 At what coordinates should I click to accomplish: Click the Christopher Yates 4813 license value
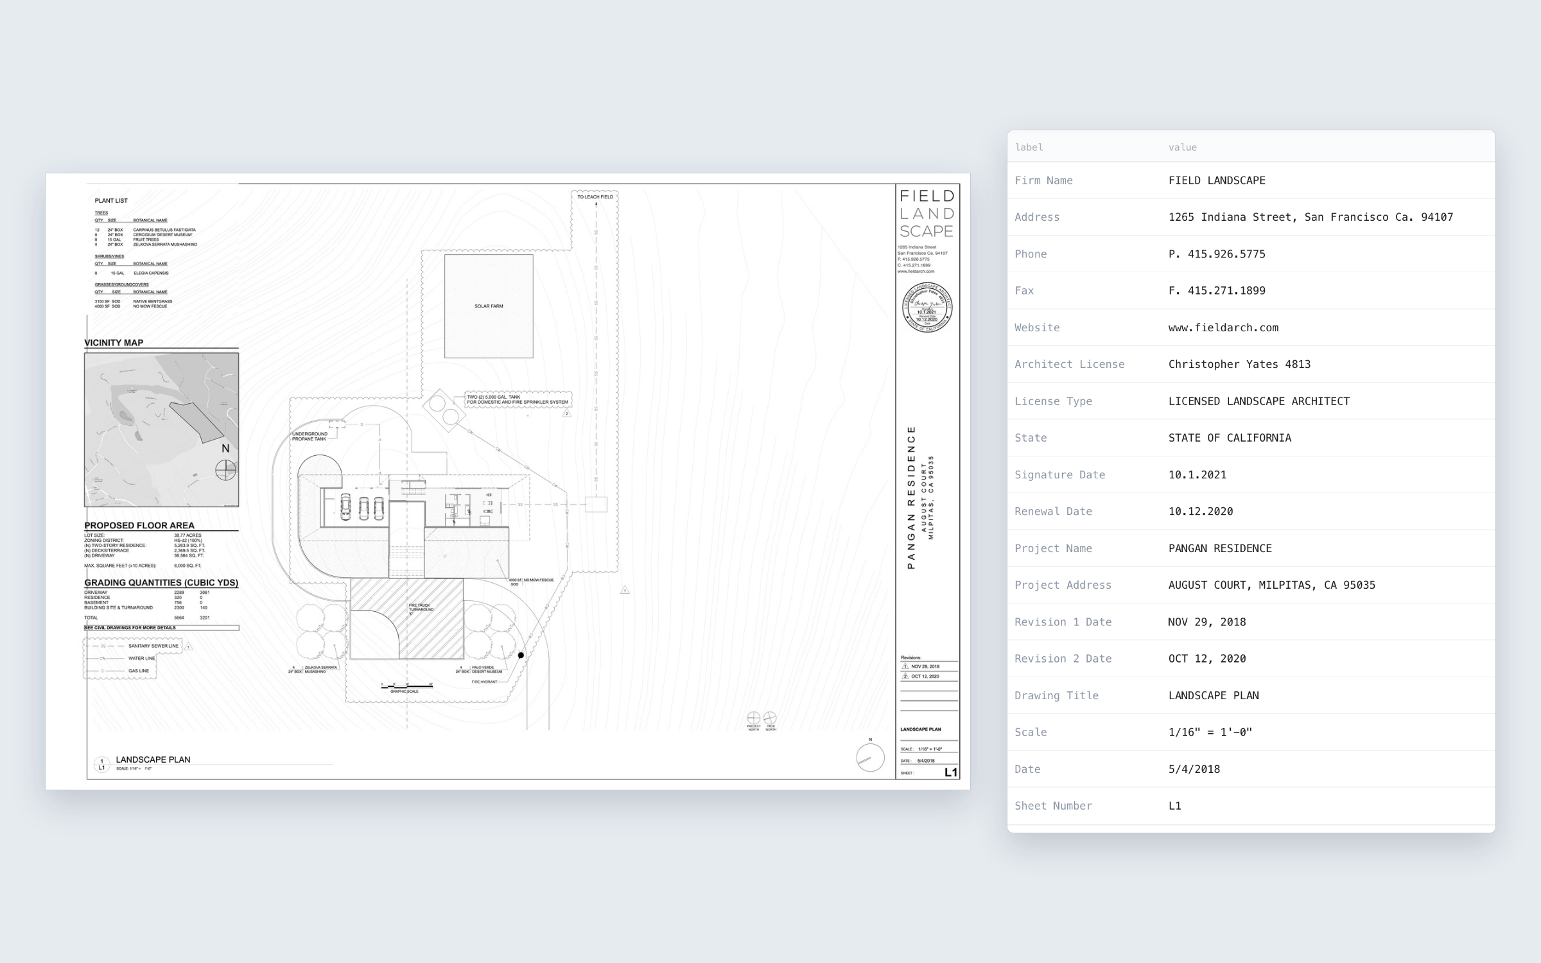click(1239, 364)
